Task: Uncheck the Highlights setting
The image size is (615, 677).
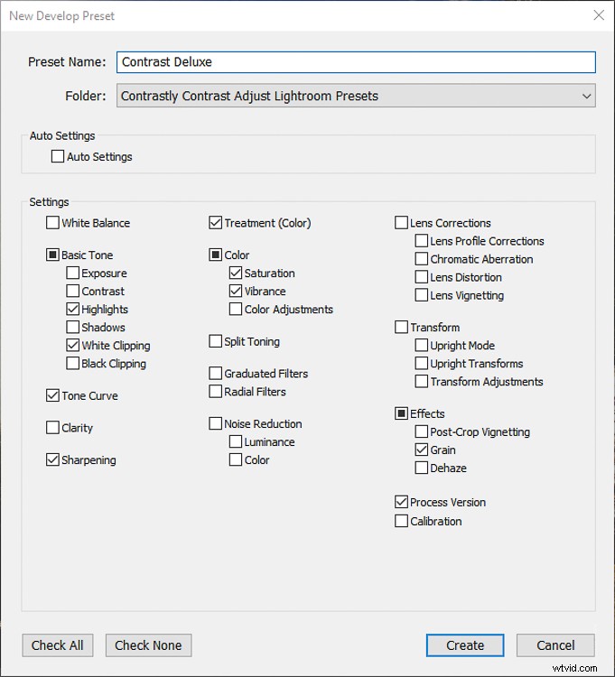Action: tap(73, 310)
